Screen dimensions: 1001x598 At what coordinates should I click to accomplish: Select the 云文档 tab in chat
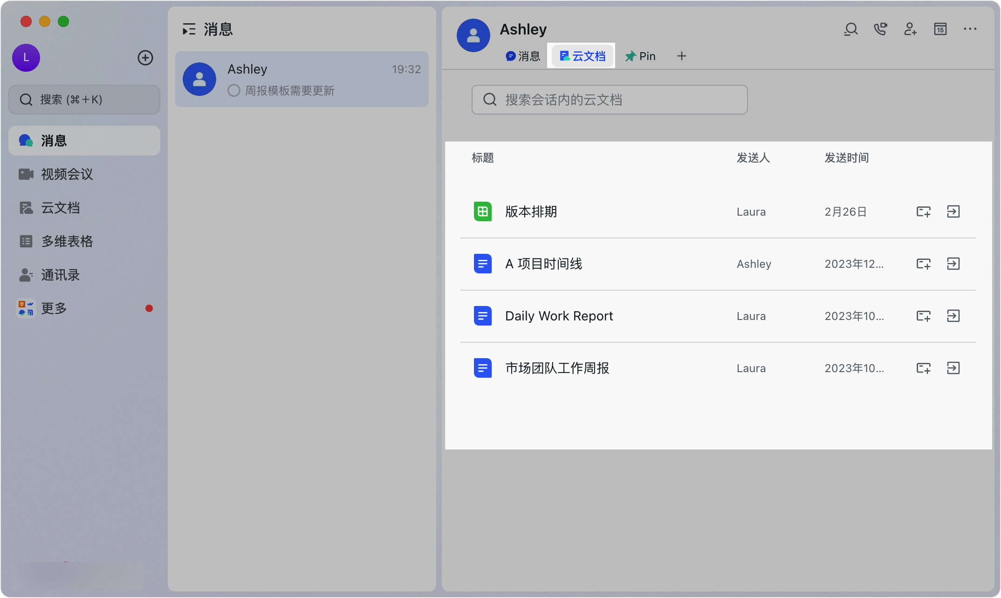(x=583, y=56)
